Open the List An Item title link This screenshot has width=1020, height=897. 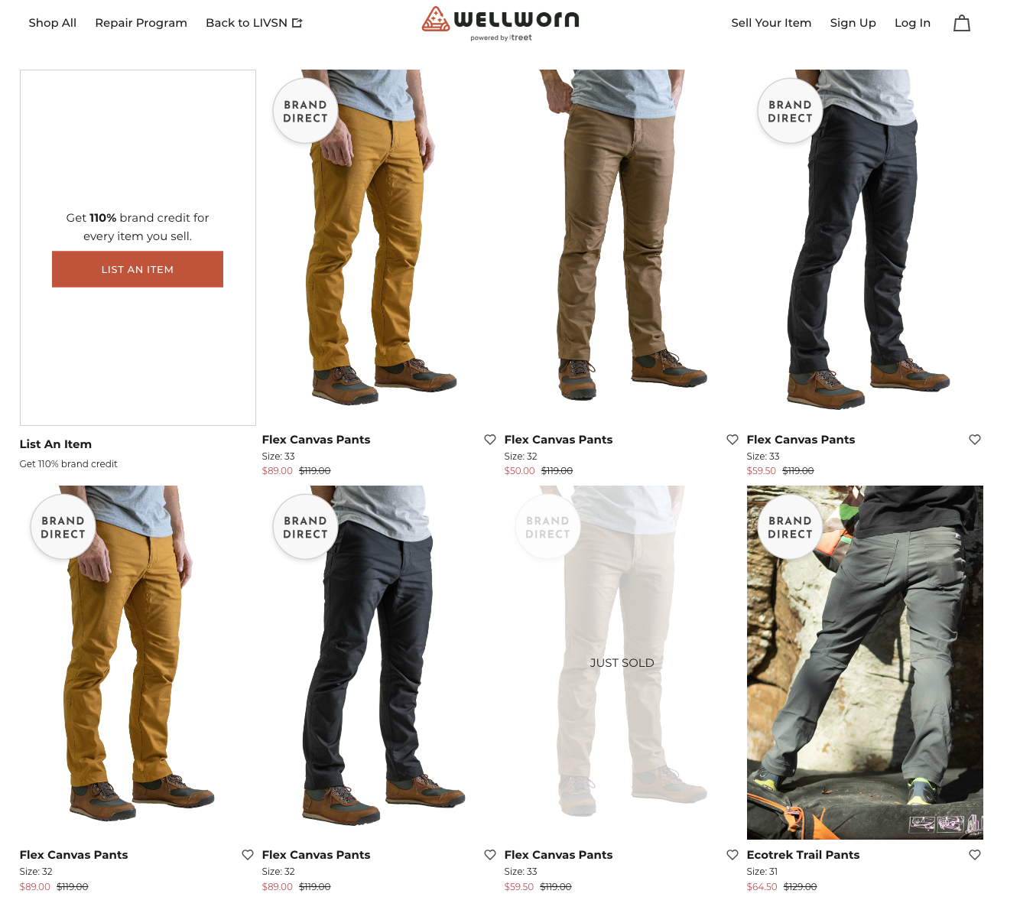click(56, 444)
